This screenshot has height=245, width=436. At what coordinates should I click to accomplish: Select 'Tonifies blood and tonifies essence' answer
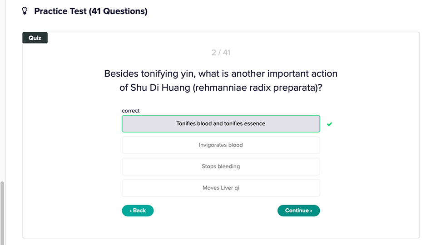[221, 123]
